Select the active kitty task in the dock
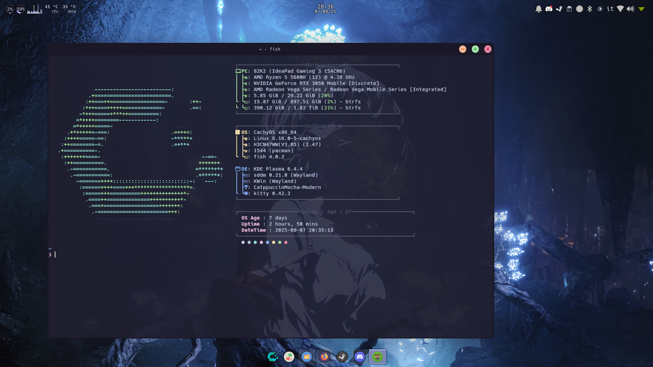The image size is (653, 367). pos(378,357)
